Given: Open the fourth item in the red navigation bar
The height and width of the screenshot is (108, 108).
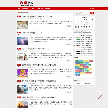Looking at the screenshot, I should point(40,9).
